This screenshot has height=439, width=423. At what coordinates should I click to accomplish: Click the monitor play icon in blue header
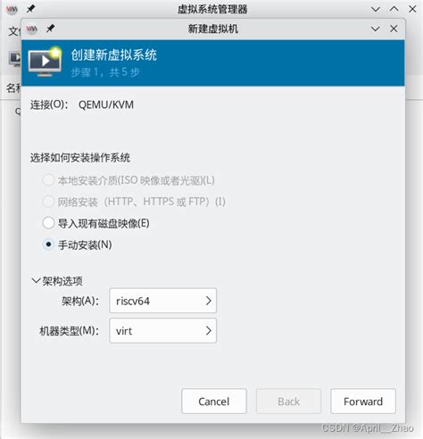45,62
